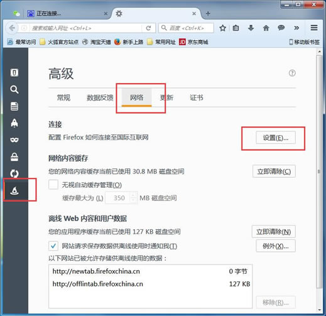This screenshot has height=316, width=326.
Task: Click 例外(X)... button
Action: point(276,246)
